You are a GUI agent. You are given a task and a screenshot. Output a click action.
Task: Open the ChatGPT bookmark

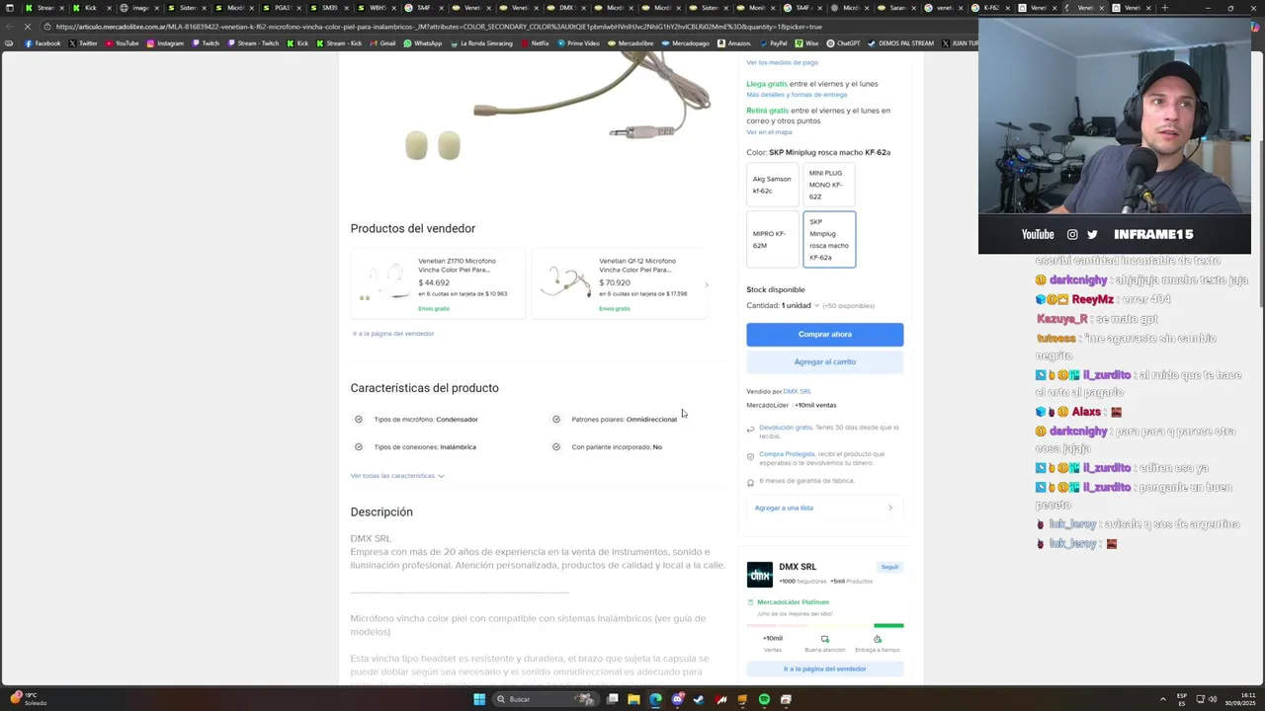[x=843, y=43]
